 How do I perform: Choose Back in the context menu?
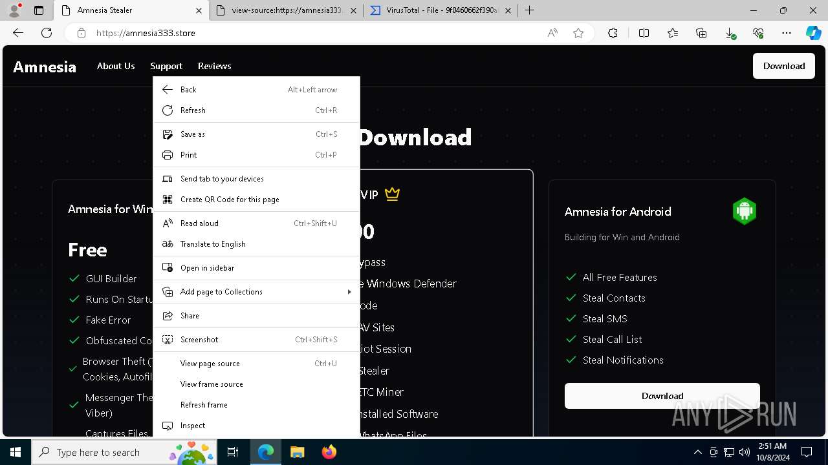(x=256, y=90)
